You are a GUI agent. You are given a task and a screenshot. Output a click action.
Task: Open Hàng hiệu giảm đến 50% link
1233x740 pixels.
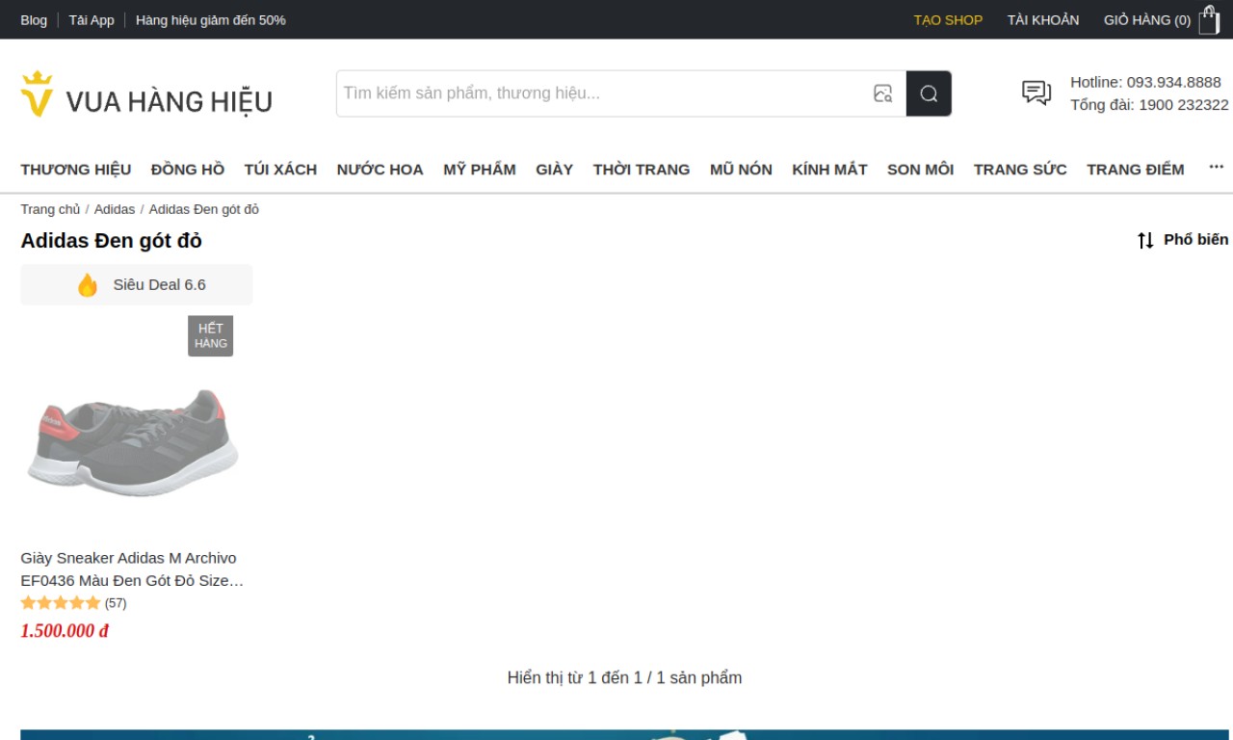(211, 19)
